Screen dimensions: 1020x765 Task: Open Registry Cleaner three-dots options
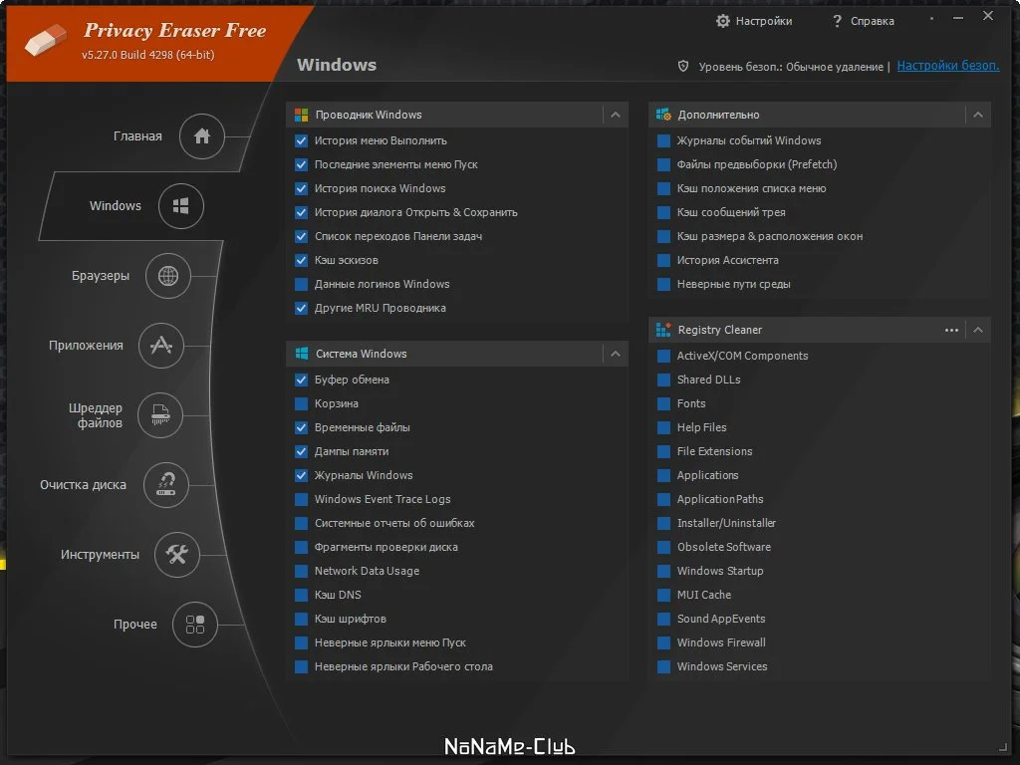pyautogui.click(x=951, y=330)
